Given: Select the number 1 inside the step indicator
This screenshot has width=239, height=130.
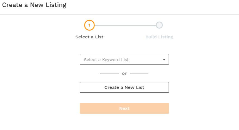Looking at the screenshot, I should tap(89, 25).
